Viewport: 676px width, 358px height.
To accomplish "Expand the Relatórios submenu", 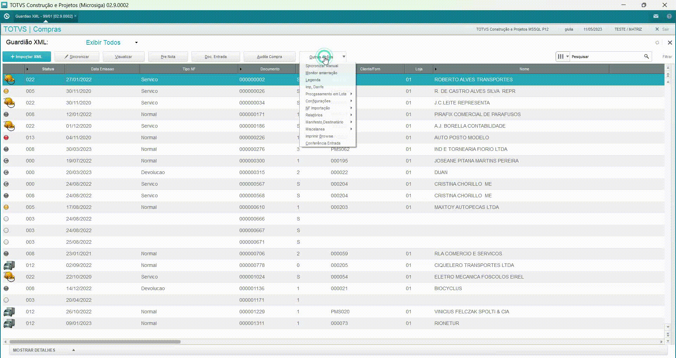I will (328, 115).
